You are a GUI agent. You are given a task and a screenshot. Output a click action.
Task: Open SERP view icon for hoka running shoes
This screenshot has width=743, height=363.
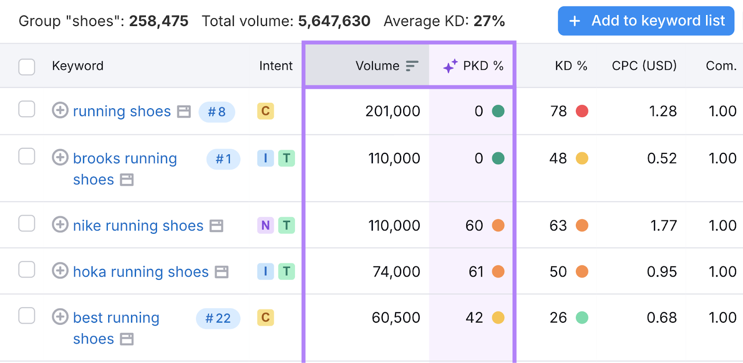point(222,272)
